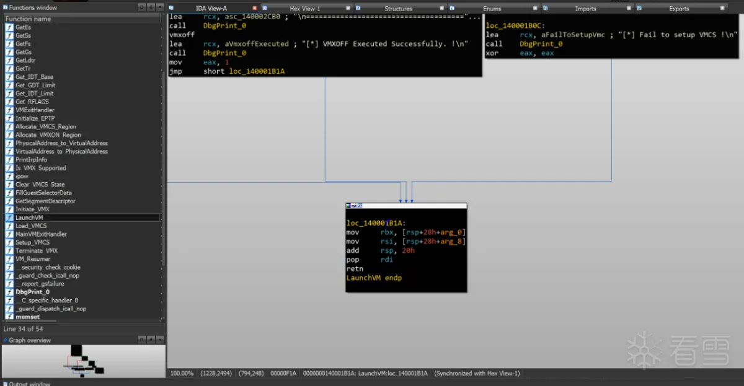Click the function icon next to memset
Image resolution: width=744 pixels, height=386 pixels.
(9, 317)
